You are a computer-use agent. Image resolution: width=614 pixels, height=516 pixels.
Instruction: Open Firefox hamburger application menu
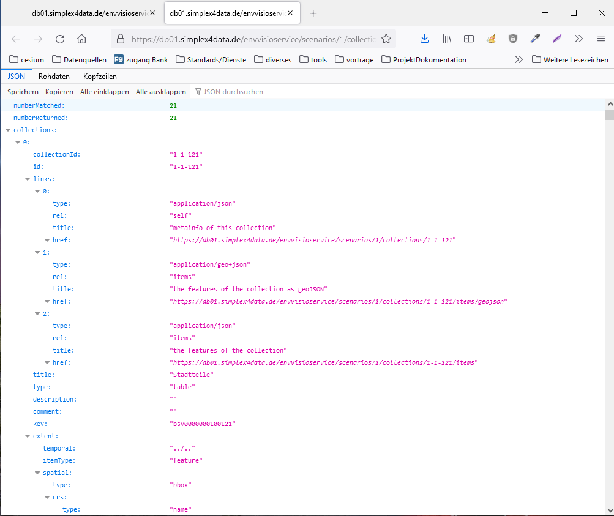[601, 39]
